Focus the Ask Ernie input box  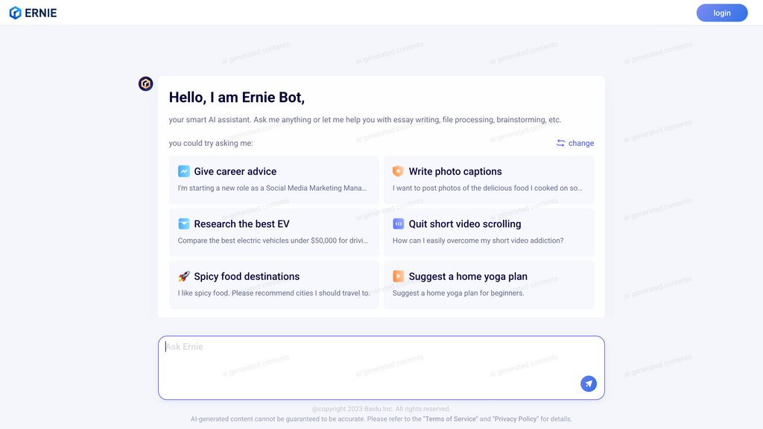(x=381, y=368)
